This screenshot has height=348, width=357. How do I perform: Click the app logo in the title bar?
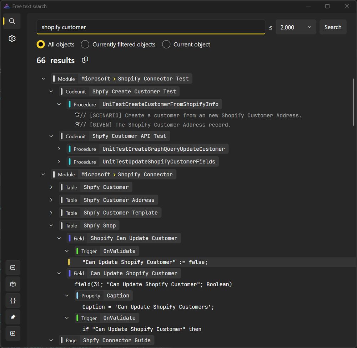click(x=6, y=6)
